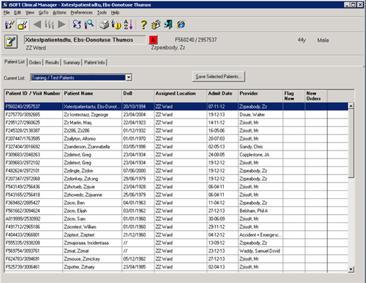Click the red allergy 'A' indicator
Viewport: 366px width, 283px height.
click(x=153, y=40)
